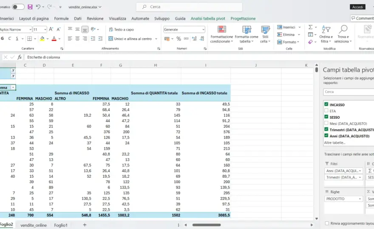Align text right in the cell
Viewport: 374px width, 229px height.
click(x=85, y=39)
